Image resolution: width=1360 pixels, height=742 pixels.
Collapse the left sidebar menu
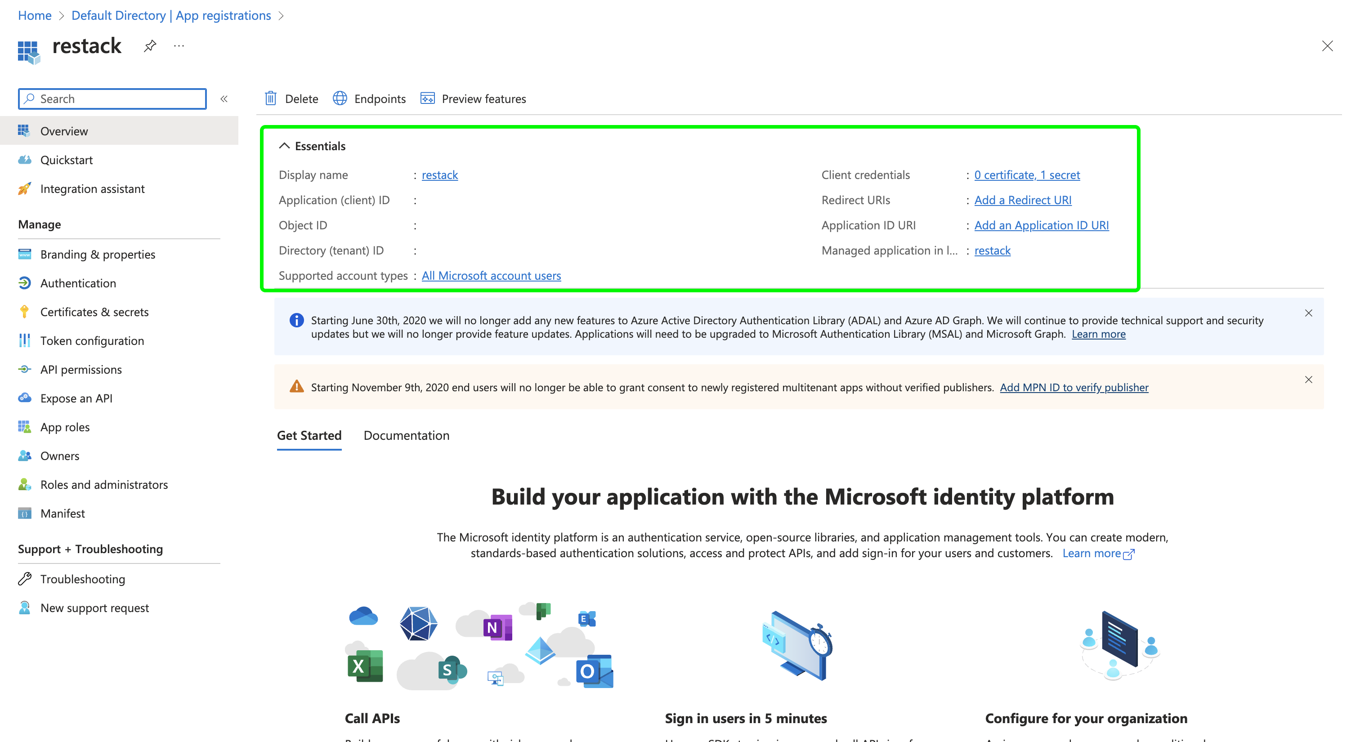point(224,98)
